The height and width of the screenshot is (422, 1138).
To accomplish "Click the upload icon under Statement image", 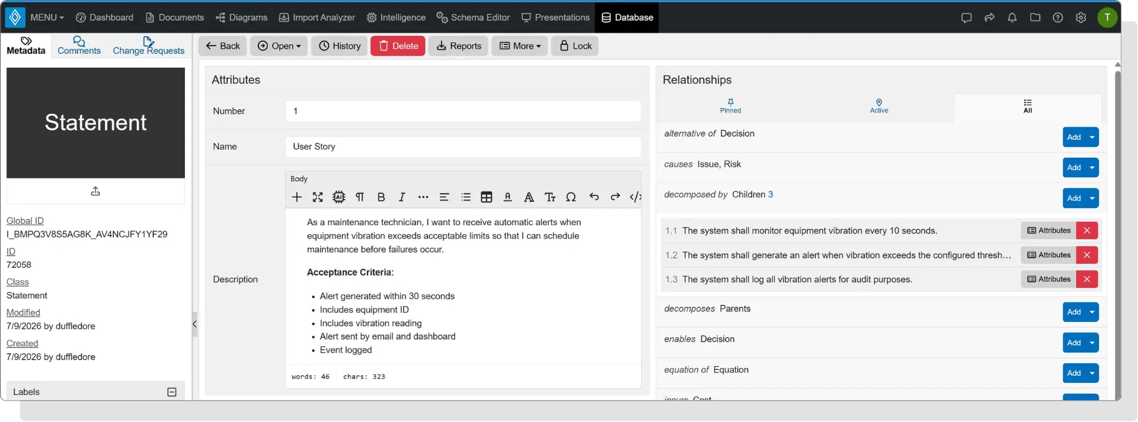I will 95,191.
